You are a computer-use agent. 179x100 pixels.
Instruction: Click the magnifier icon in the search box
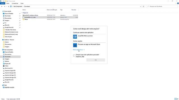click(x=148, y=6)
